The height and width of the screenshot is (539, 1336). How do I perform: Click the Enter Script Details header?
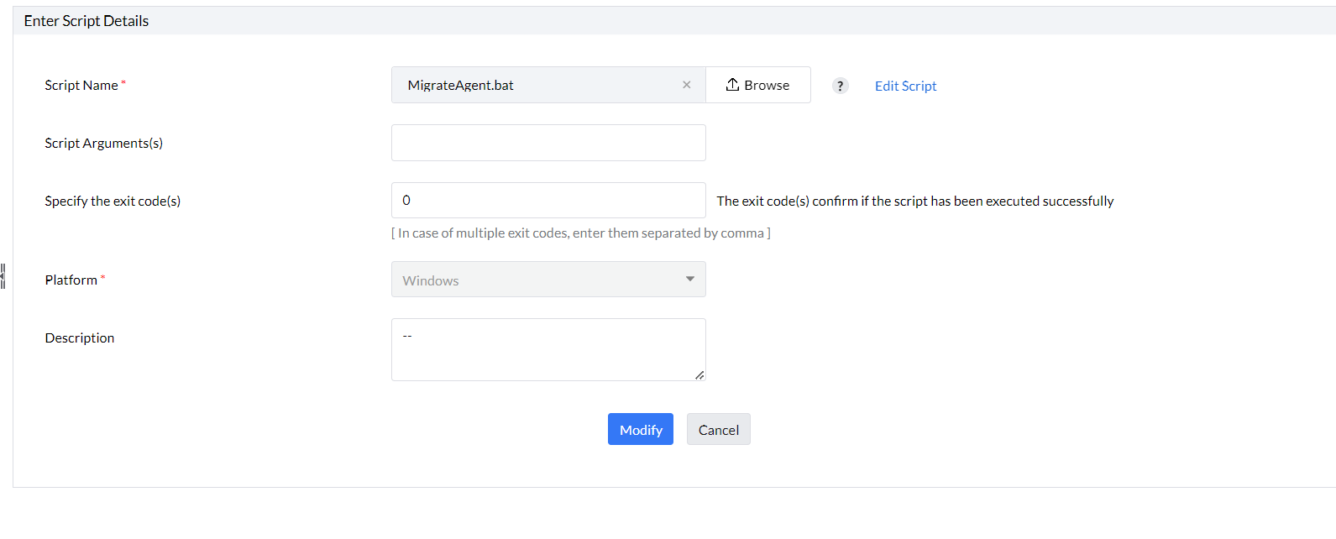point(86,21)
